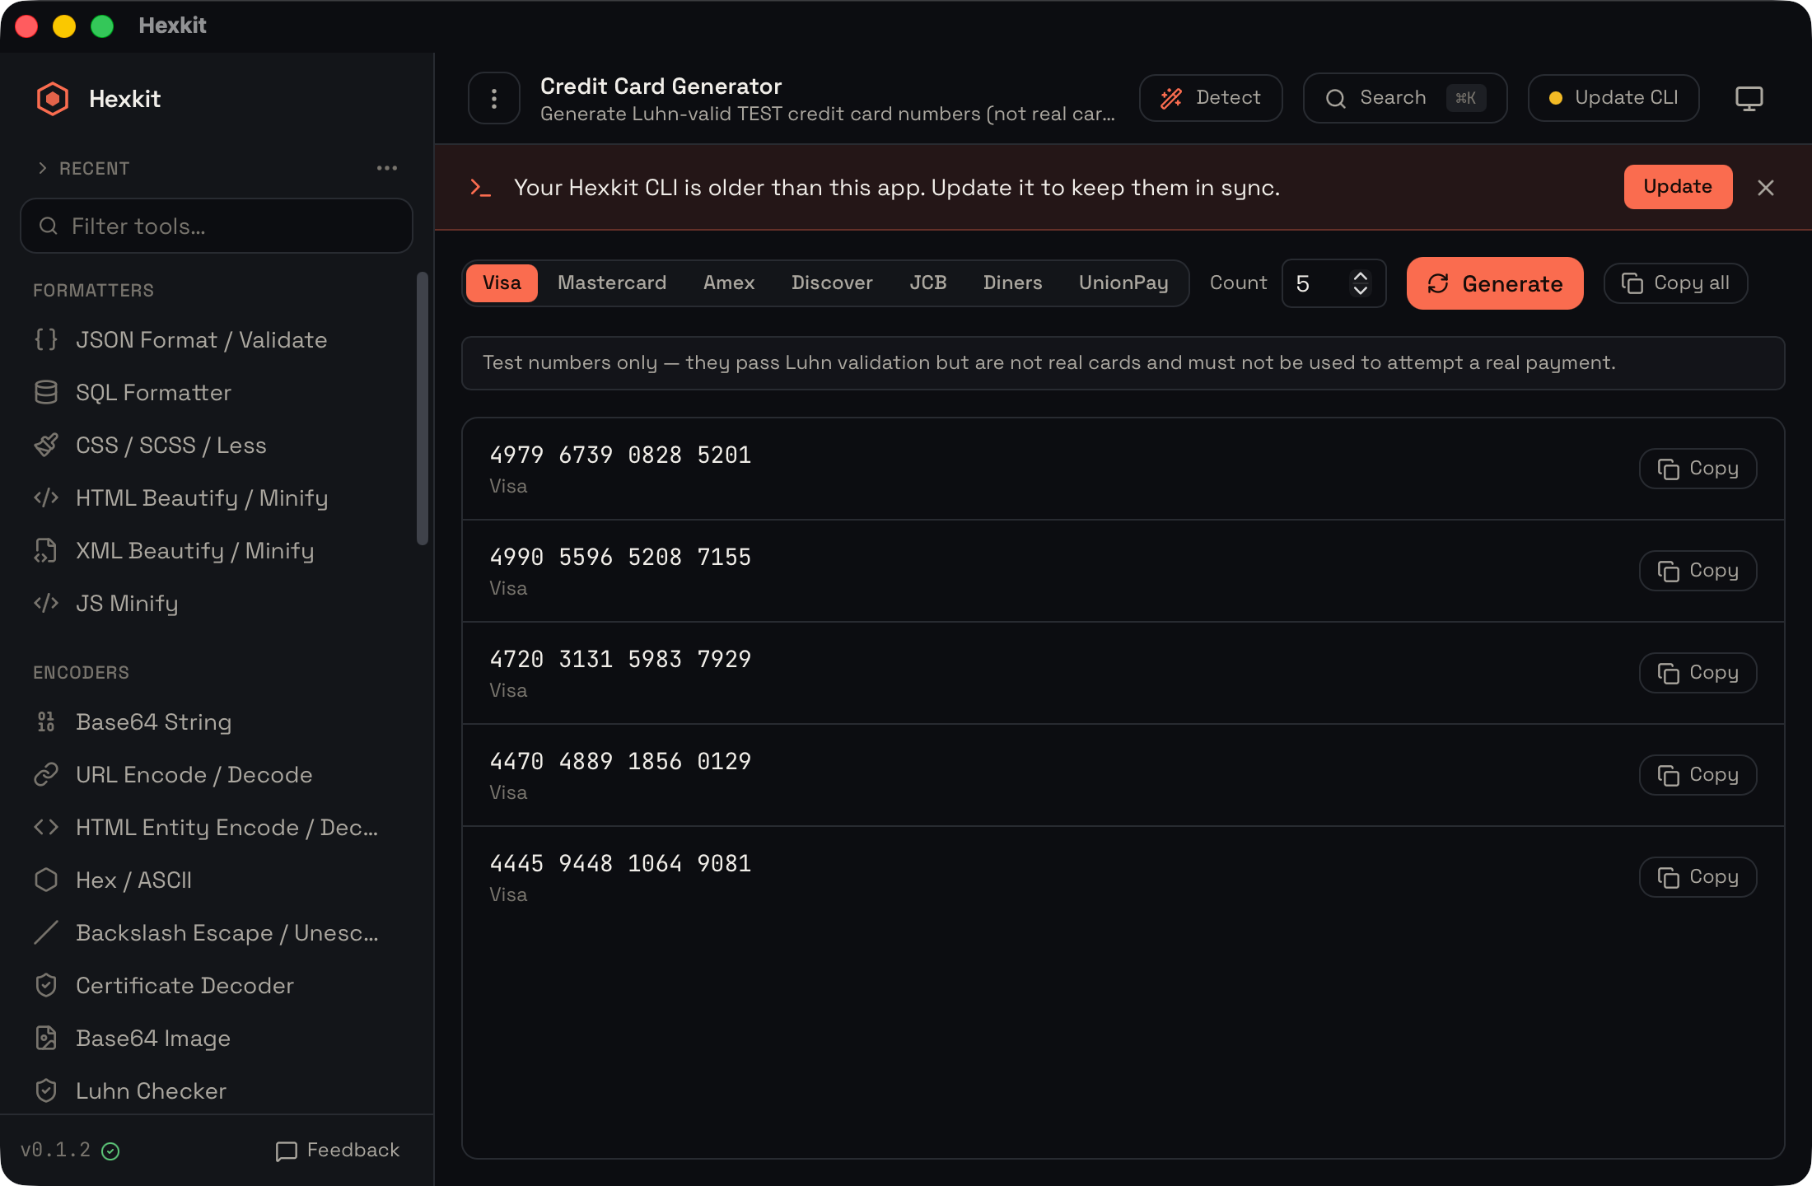Open HTML Beautify / Minify tool
The image size is (1812, 1186).
[x=217, y=498]
